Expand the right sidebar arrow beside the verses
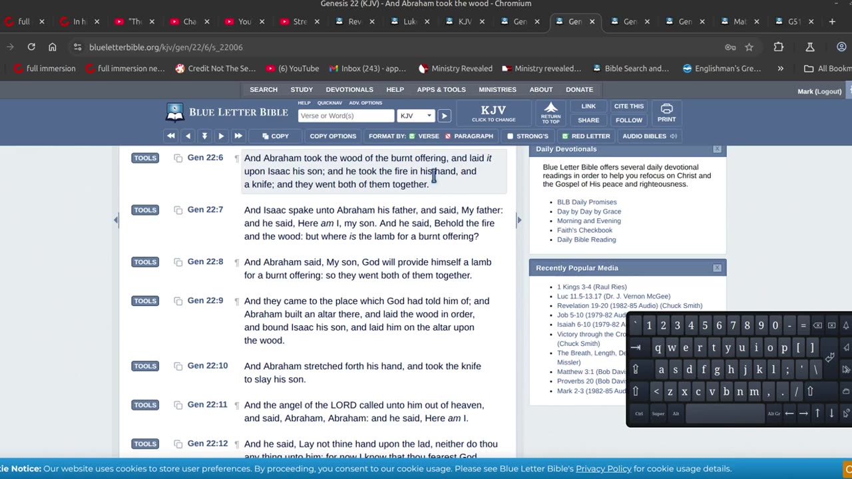This screenshot has width=852, height=479. [x=519, y=220]
